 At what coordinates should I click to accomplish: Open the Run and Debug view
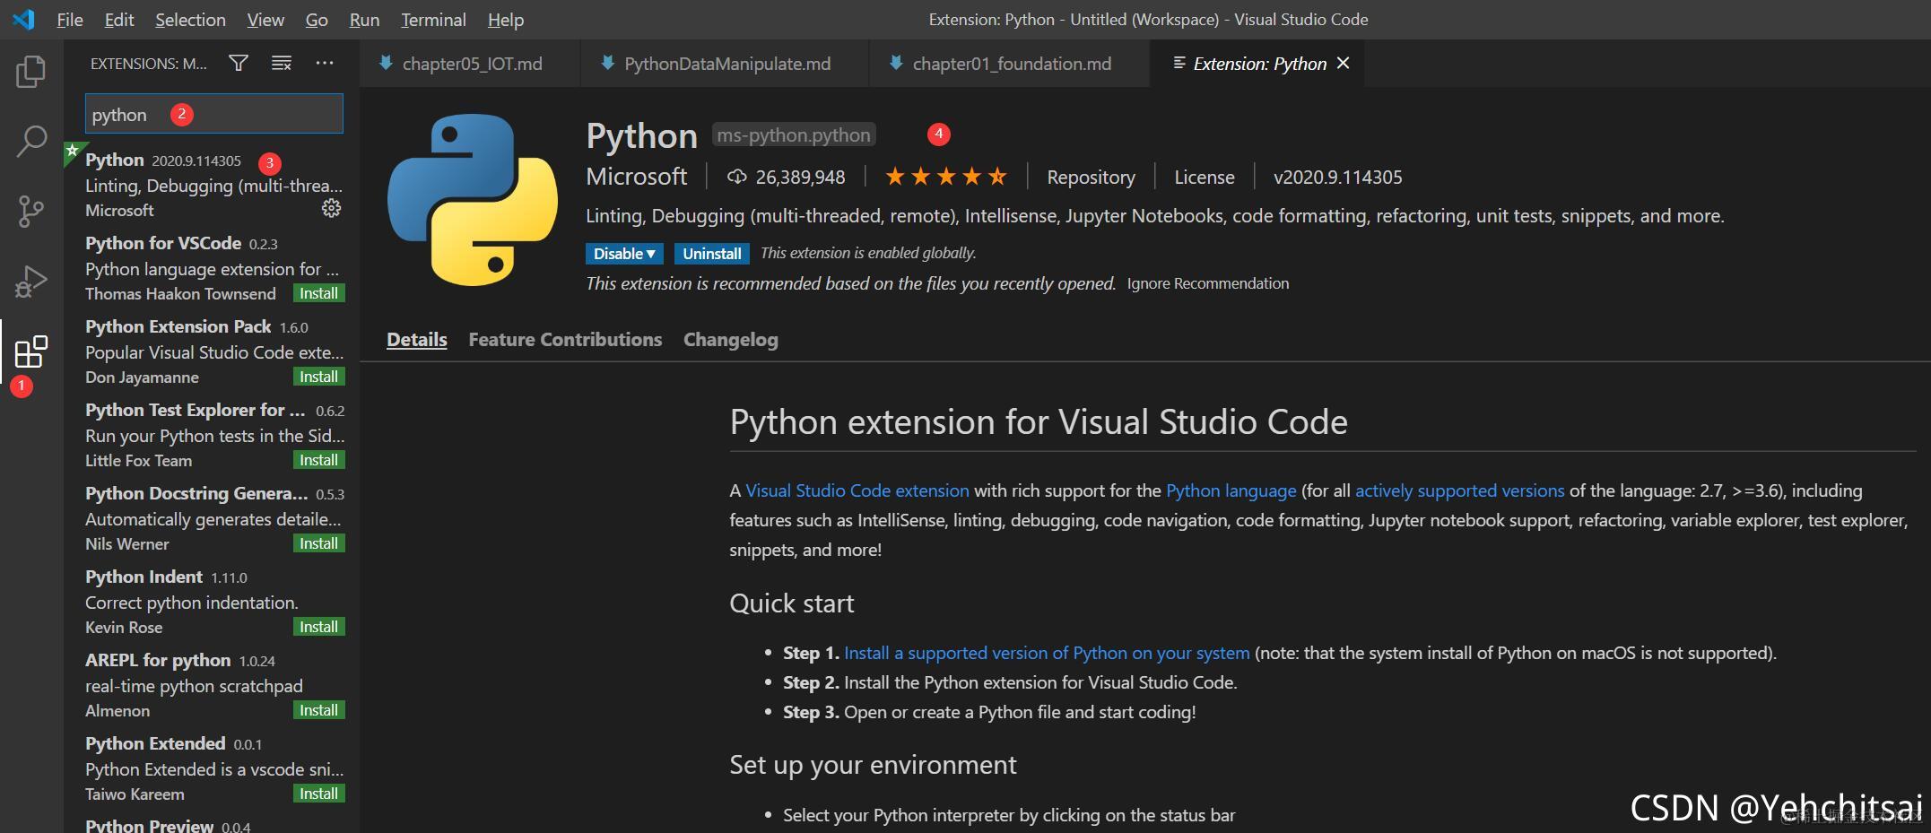point(31,282)
